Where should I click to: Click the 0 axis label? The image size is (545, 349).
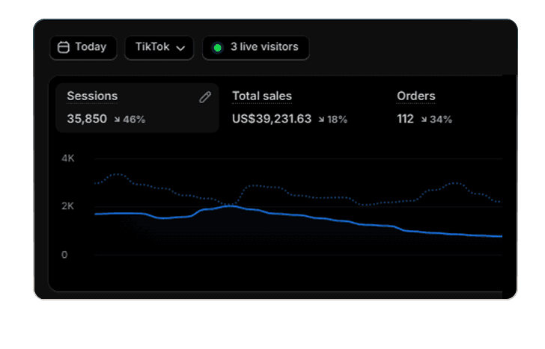tap(64, 255)
